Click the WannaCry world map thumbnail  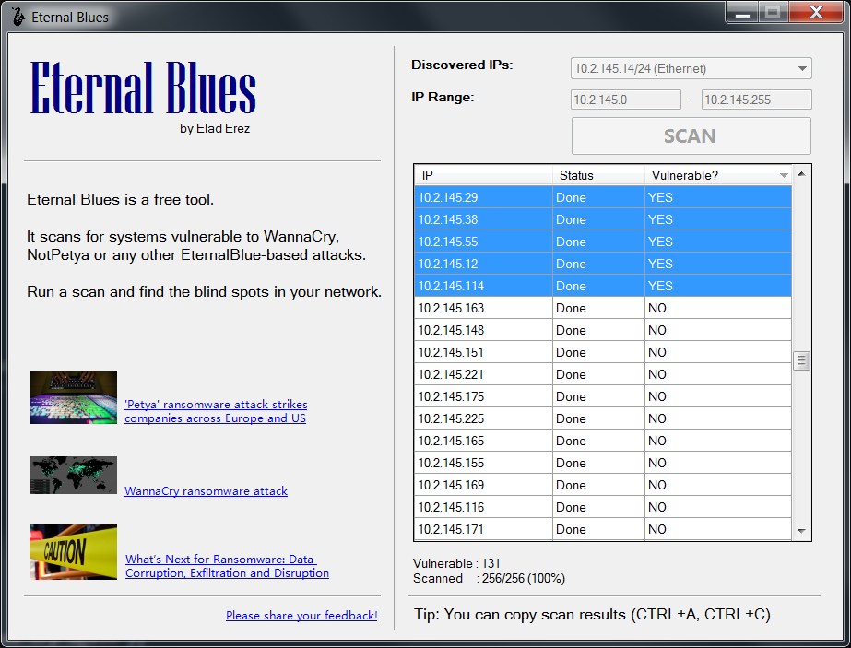tap(73, 476)
